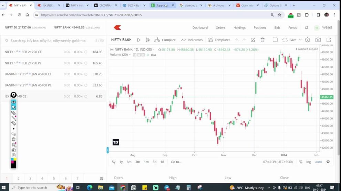Toggle percent scale on the chart axis
The image size is (341, 191).
[301, 162]
